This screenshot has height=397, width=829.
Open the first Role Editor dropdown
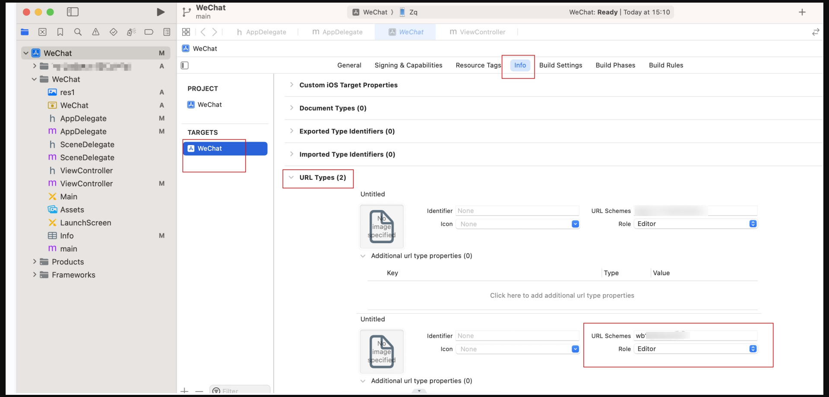pos(696,224)
